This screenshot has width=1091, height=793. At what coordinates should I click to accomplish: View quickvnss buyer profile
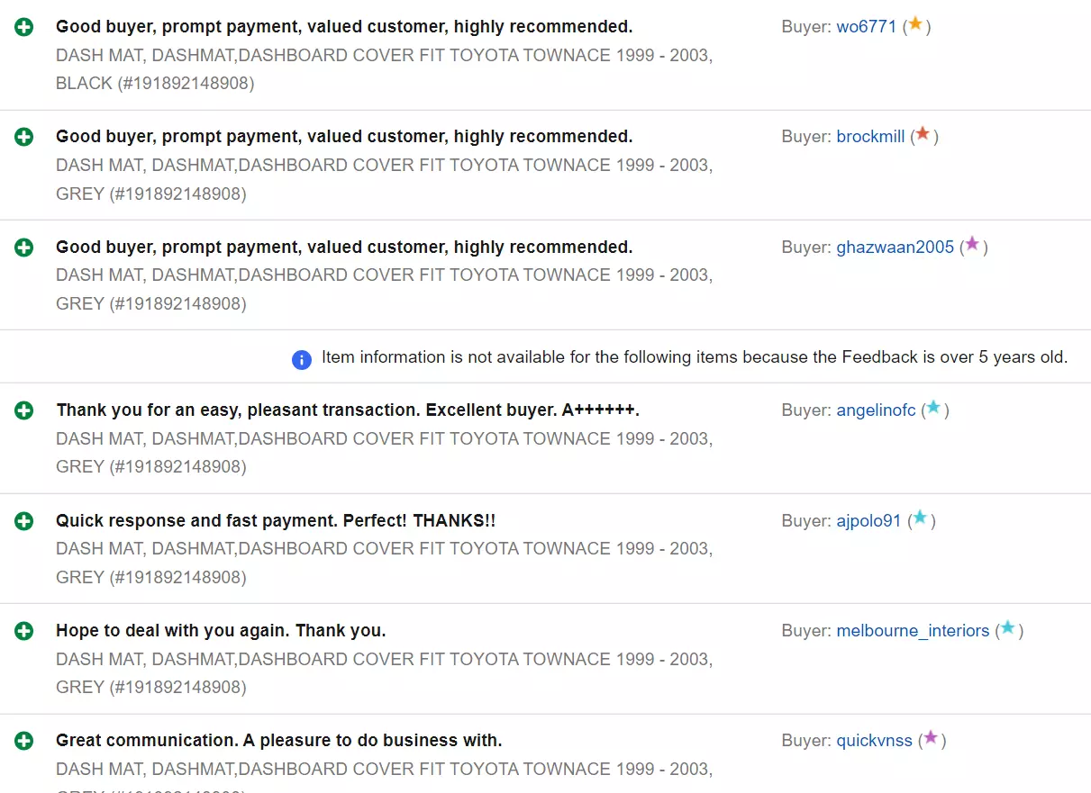874,741
